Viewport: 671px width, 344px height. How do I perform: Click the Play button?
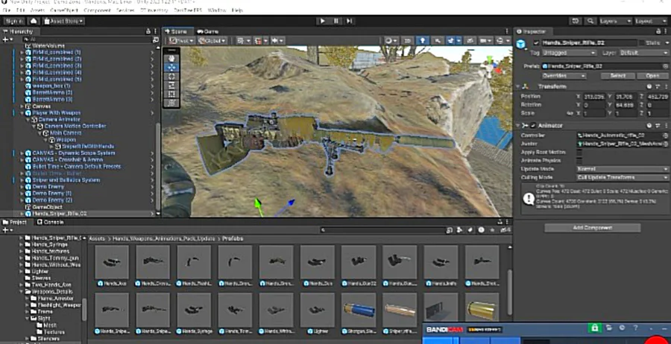tap(323, 21)
